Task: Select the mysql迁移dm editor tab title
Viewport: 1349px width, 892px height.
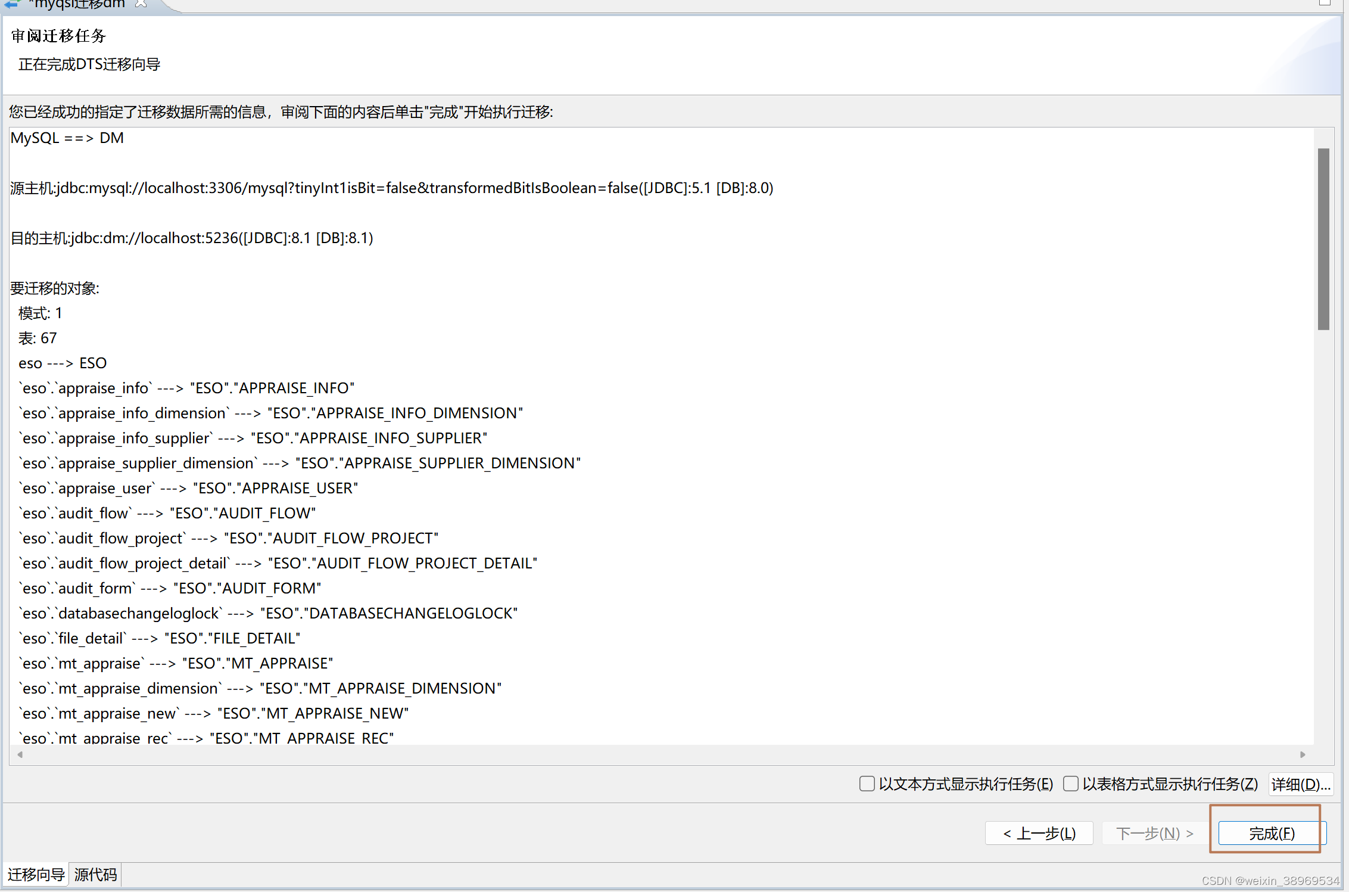Action: click(x=77, y=5)
